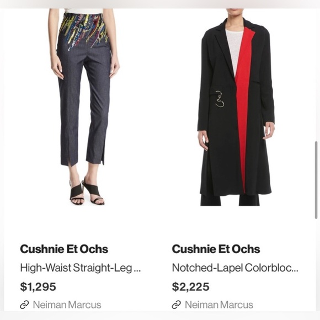Image resolution: width=320 pixels, height=320 pixels.
Task: Open High-Waist Straight-Leg product title
Action: 81,268
